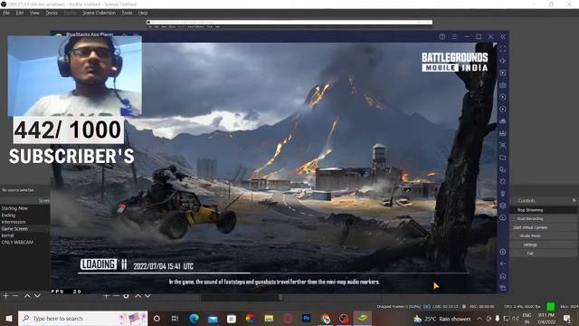Open BlueStacks game controls keyboard icon
Viewport: 579px width, 326px height.
(503, 85)
